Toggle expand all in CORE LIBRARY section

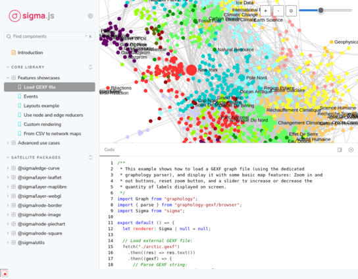tap(90, 67)
